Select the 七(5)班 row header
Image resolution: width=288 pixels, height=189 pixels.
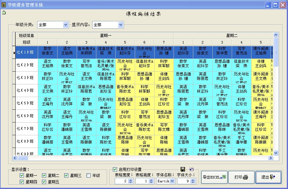[26, 103]
